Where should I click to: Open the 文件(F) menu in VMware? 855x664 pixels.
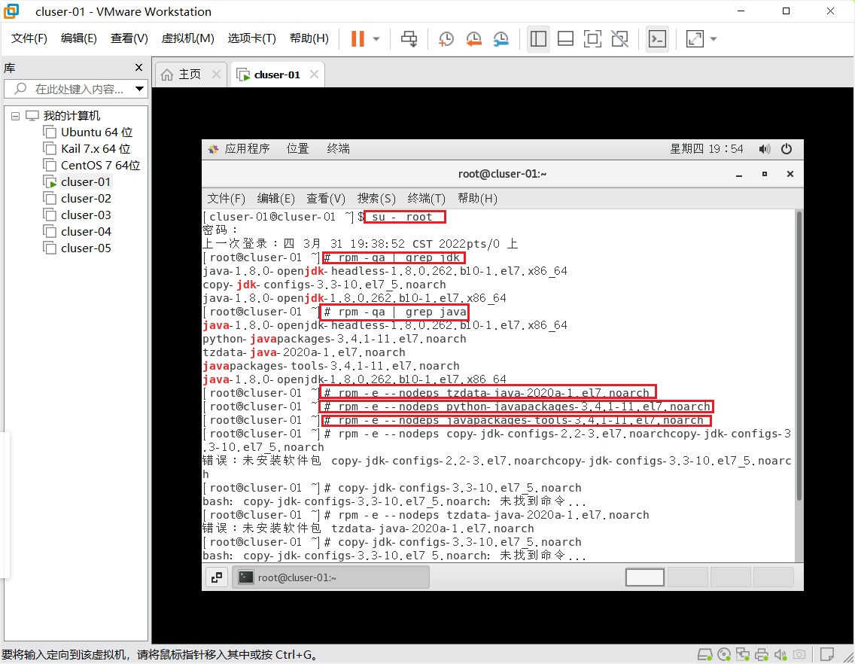click(x=29, y=38)
